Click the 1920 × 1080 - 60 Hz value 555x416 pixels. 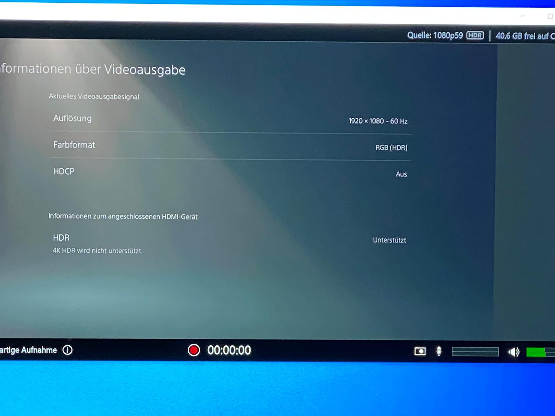378,121
